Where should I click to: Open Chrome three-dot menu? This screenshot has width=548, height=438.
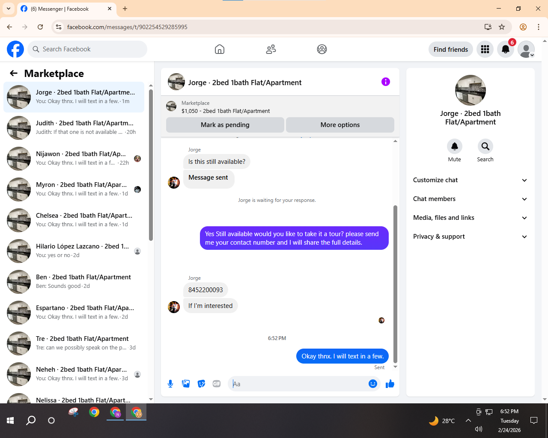[539, 27]
